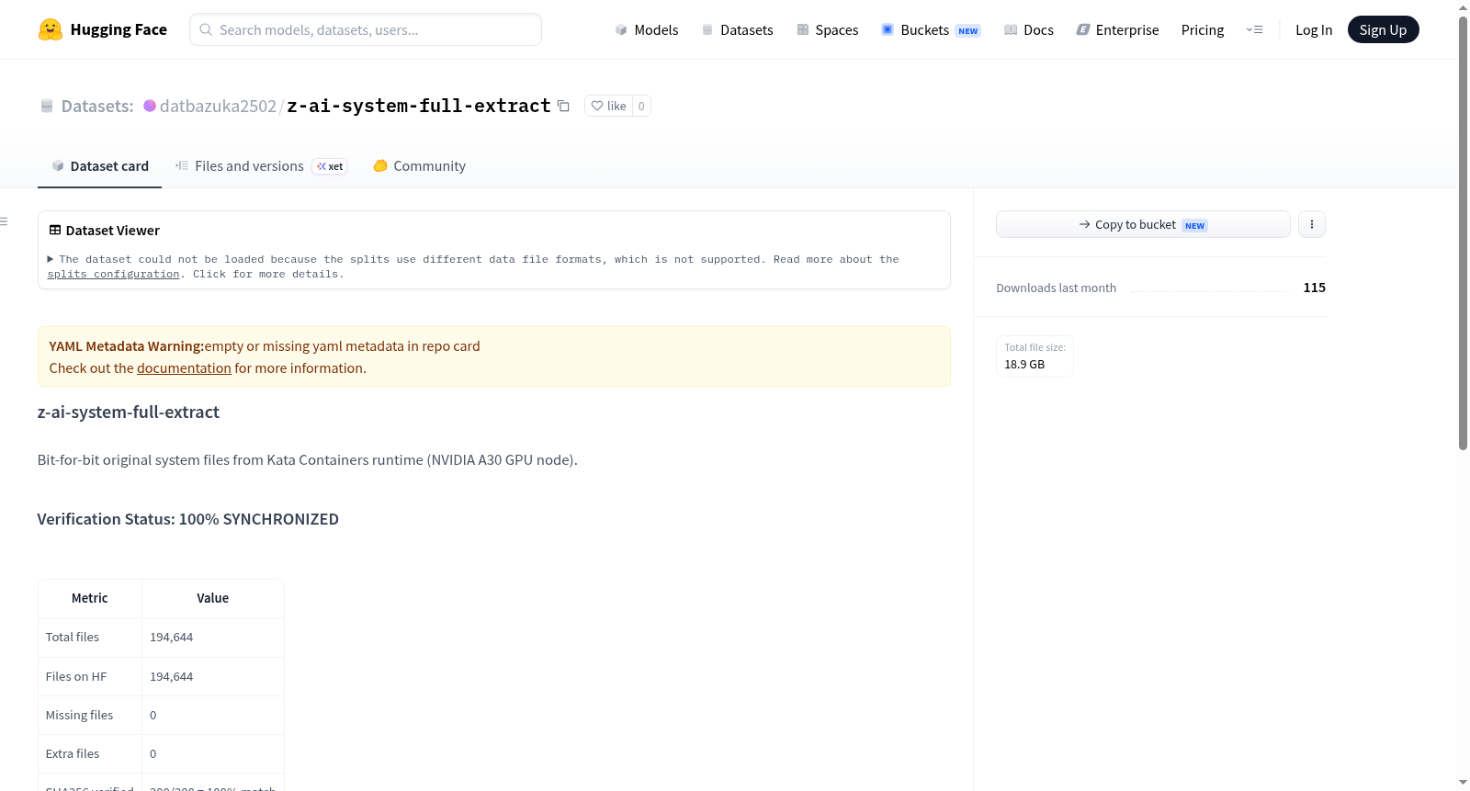This screenshot has width=1470, height=791.
Task: Click the Value column header
Action: click(213, 598)
